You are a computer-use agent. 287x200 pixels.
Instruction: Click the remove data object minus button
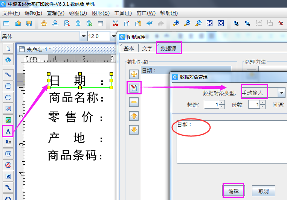(134, 102)
